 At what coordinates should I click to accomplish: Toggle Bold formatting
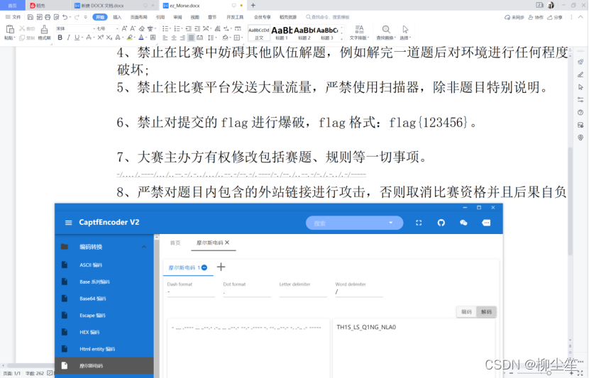coord(60,38)
